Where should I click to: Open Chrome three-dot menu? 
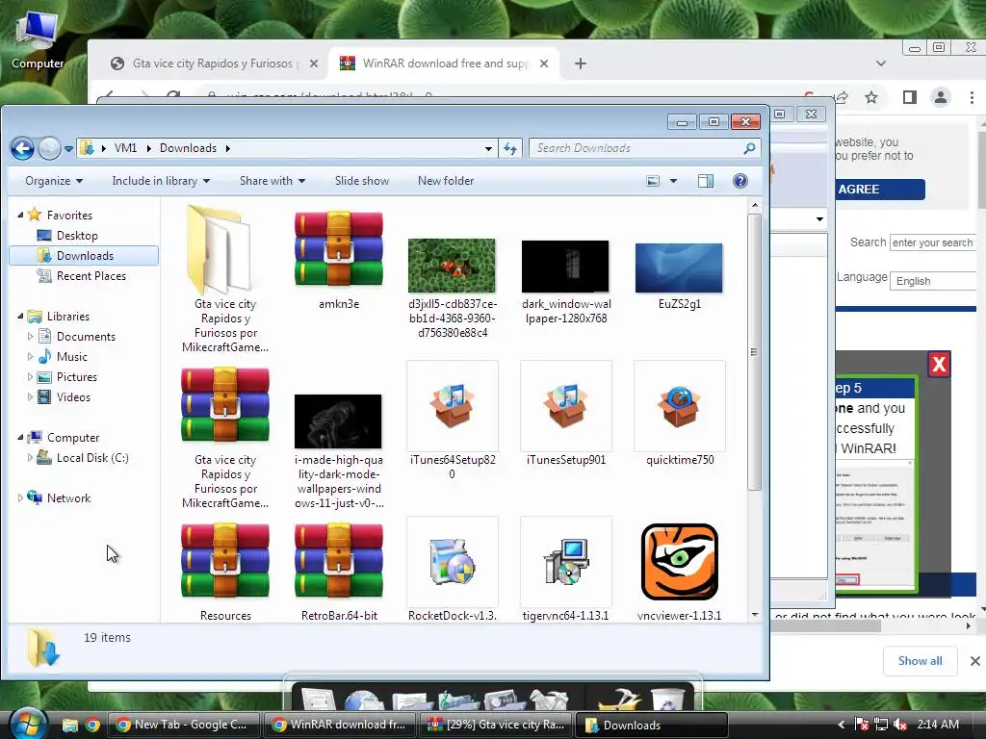pyautogui.click(x=972, y=97)
